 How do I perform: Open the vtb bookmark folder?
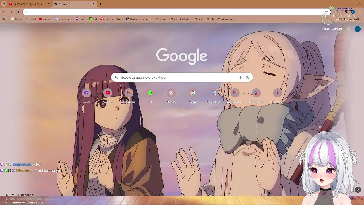(x=210, y=19)
